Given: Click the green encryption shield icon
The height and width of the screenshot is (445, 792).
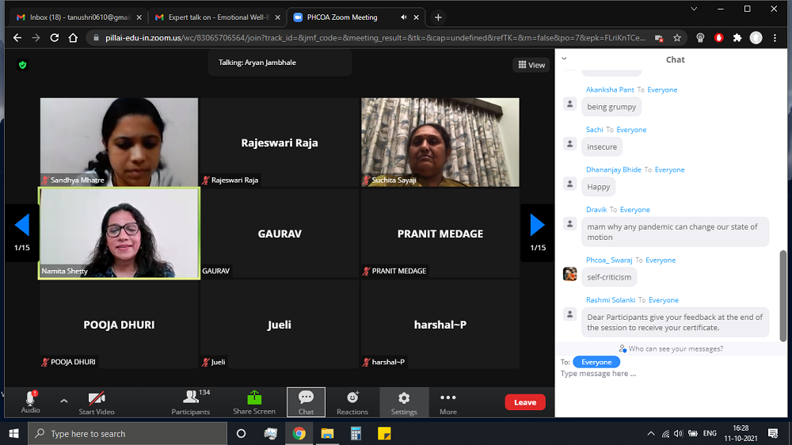Looking at the screenshot, I should (x=22, y=65).
